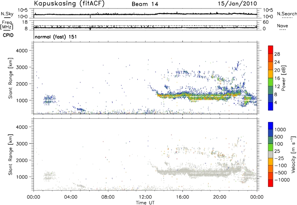This screenshot has width=297, height=205.
Task: Click the Nave legend label
Action: 283,26
